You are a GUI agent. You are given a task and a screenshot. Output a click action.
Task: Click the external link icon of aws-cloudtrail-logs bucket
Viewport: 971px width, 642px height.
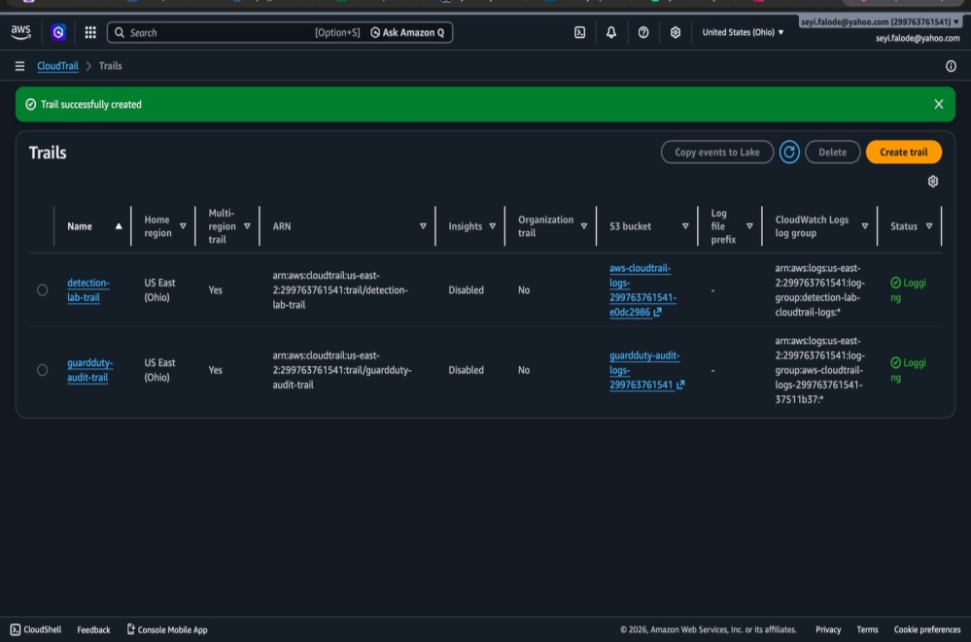[x=658, y=312]
